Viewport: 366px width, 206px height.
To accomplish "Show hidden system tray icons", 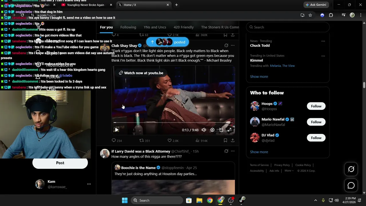I will pos(315,200).
